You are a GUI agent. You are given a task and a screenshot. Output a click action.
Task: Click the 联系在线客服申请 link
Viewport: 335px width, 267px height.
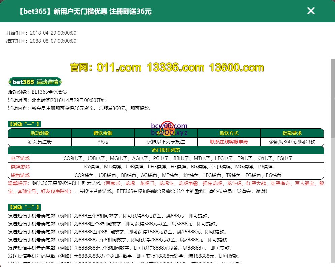229,142
